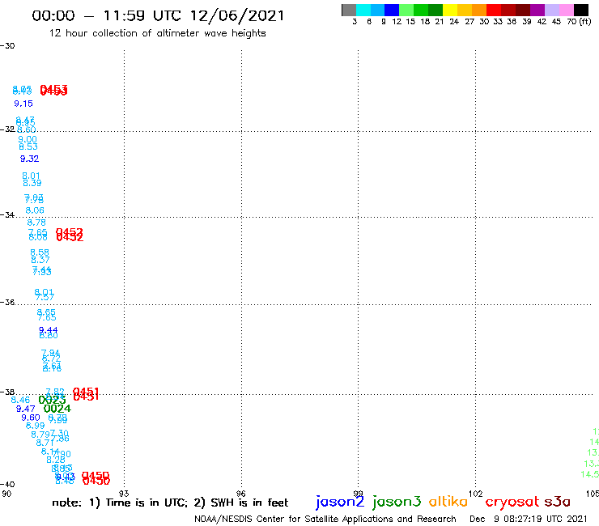Click the altika satellite label
The height and width of the screenshot is (526, 599).
tap(448, 502)
